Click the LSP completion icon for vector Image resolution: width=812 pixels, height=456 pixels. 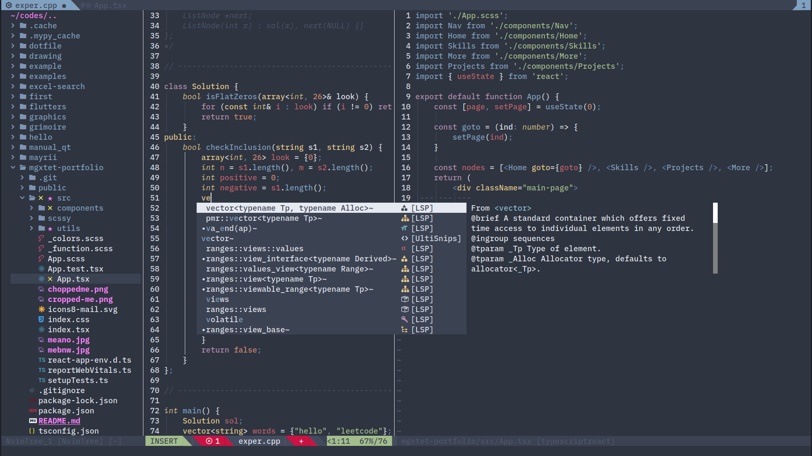(403, 208)
